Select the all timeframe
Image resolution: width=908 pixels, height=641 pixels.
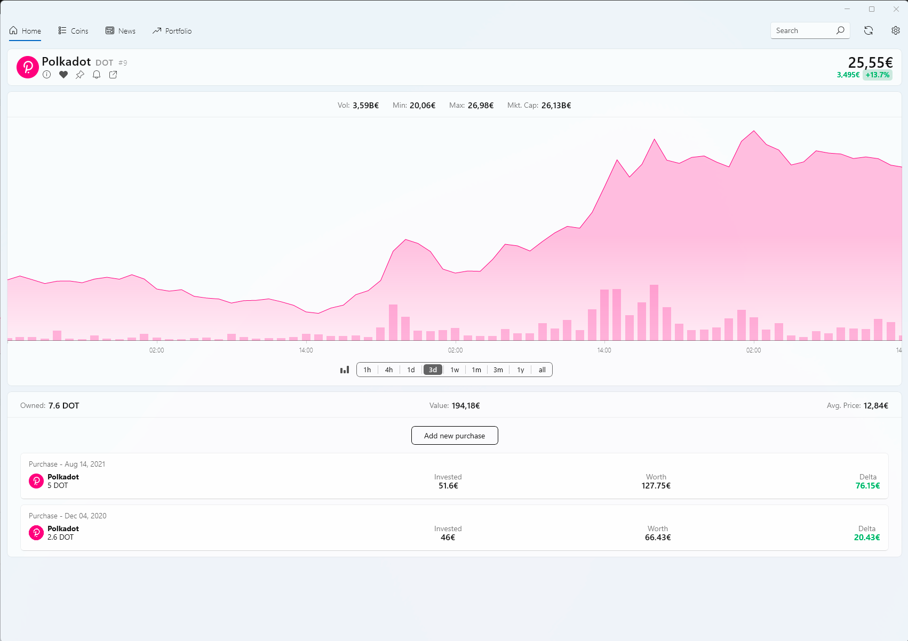point(542,370)
